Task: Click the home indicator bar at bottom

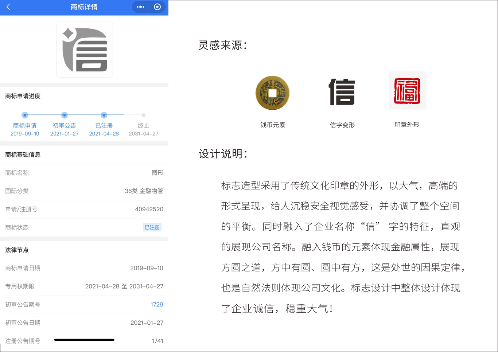Action: (x=84, y=340)
